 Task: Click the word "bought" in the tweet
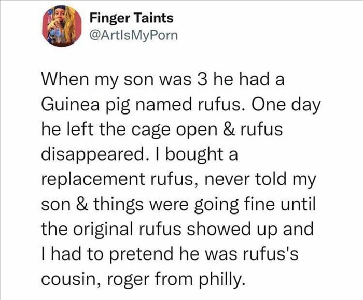[x=192, y=155]
